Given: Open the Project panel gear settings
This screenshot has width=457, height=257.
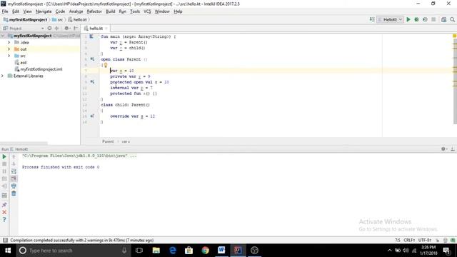Looking at the screenshot, I should [x=66, y=29].
